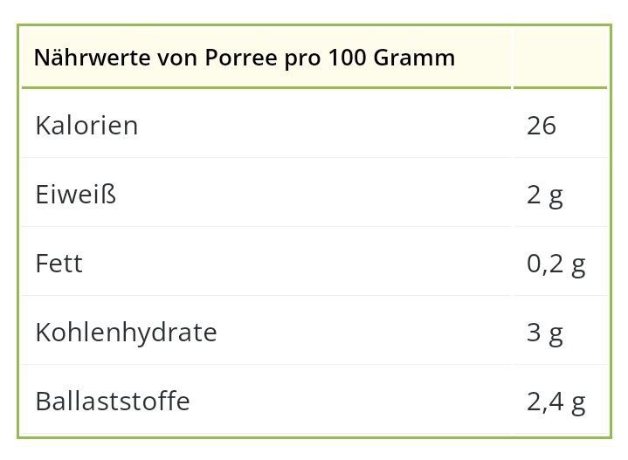Screen dimensions: 628x460
Task: Click the fiber value '2,4 g'
Action: tap(556, 402)
